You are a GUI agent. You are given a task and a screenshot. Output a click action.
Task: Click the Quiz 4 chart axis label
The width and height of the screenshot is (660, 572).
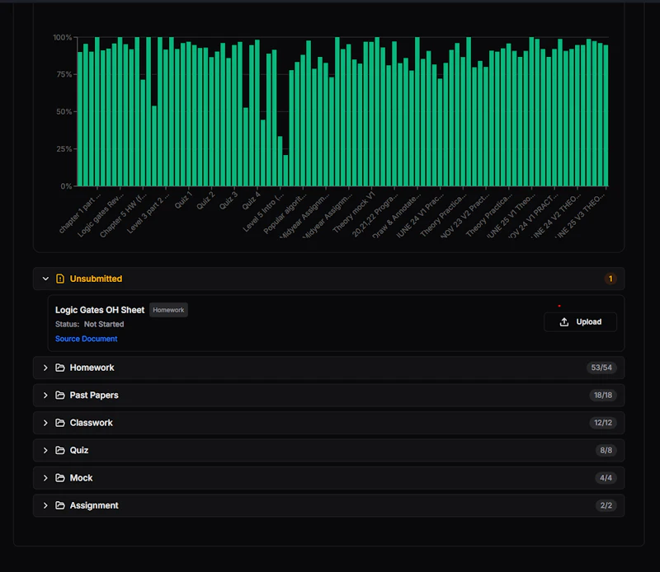pos(252,199)
